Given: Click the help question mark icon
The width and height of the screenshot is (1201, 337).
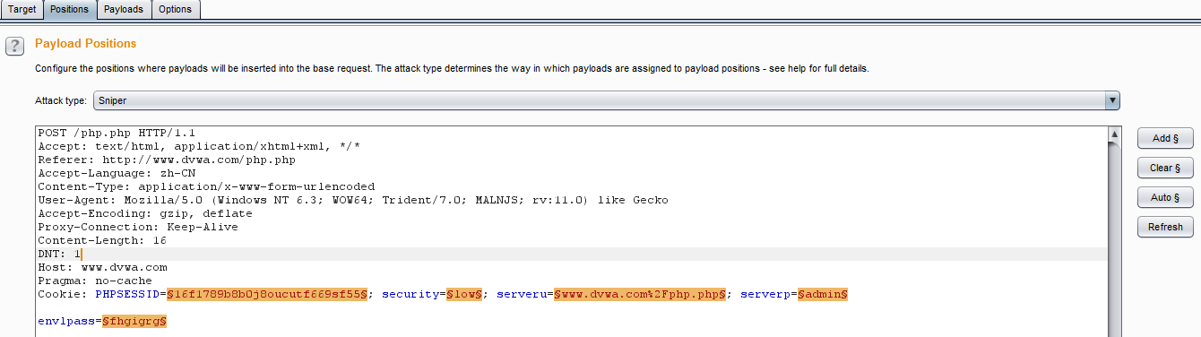Looking at the screenshot, I should [13, 46].
